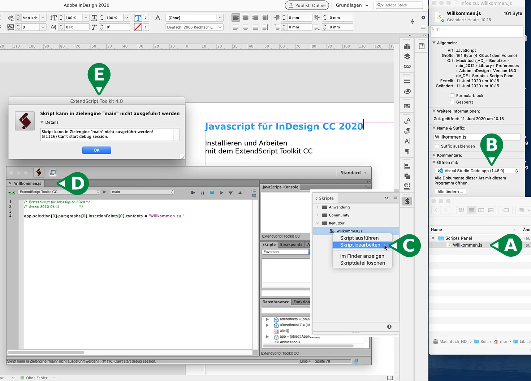Click the ExtendScript Toolkit logo icon in toolbar
This screenshot has width=531, height=381.
coord(39,173)
